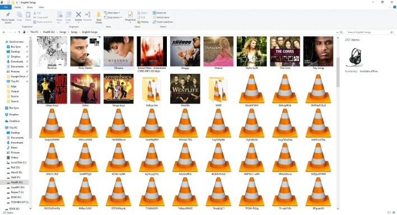Select the Trey songz folder thumbnail

click(318, 53)
